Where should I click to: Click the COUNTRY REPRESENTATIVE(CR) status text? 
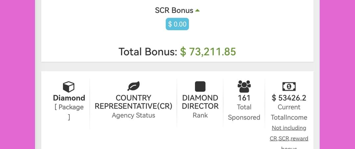133,102
